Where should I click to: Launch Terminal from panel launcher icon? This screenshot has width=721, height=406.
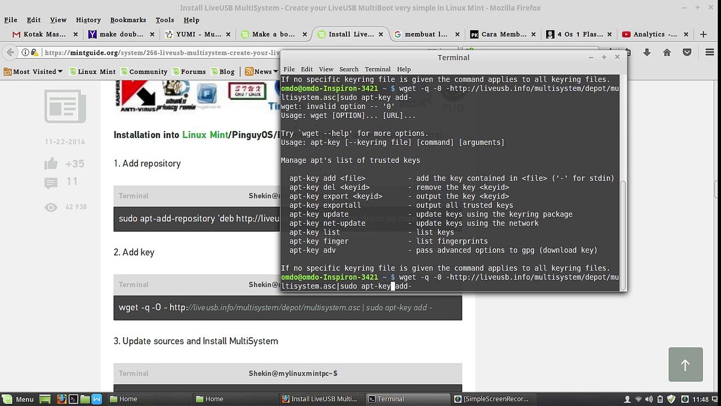coord(73,399)
